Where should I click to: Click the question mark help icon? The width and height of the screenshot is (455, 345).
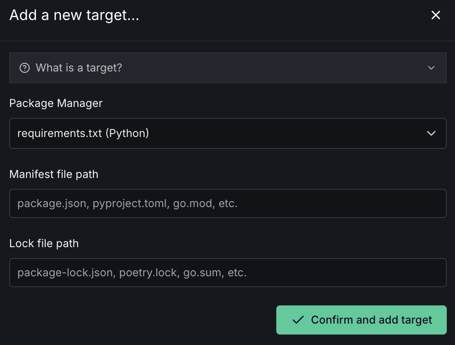[x=24, y=68]
